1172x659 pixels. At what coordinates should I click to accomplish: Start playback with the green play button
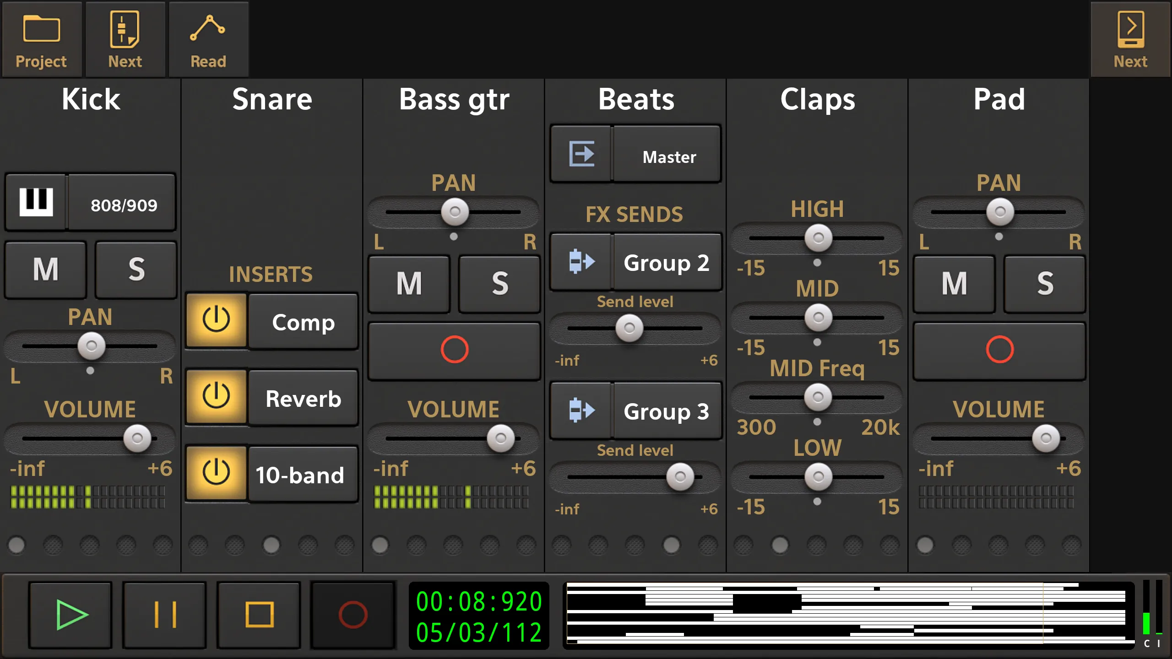(71, 615)
